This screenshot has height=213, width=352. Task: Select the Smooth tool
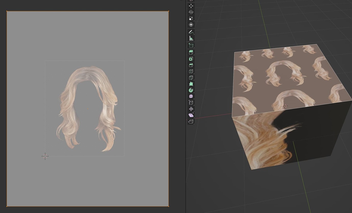coord(191,96)
